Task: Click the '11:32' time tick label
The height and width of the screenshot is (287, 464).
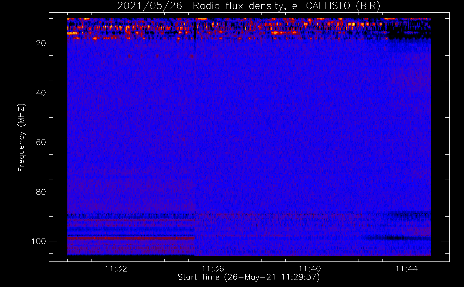Action: pyautogui.click(x=116, y=269)
